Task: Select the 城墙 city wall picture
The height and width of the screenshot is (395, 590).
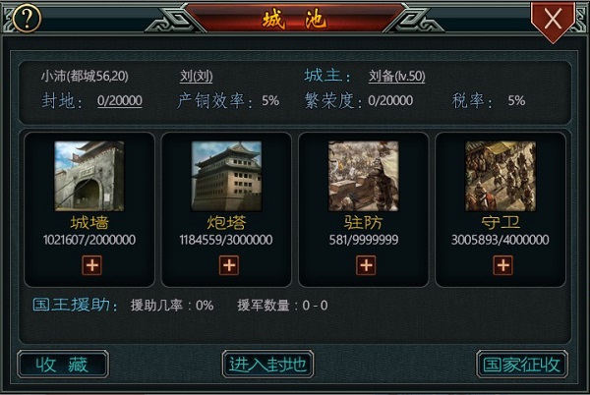Action: click(x=89, y=176)
